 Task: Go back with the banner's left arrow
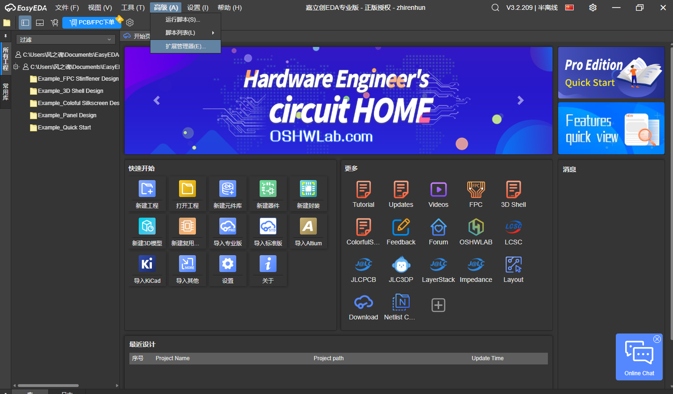tap(157, 100)
